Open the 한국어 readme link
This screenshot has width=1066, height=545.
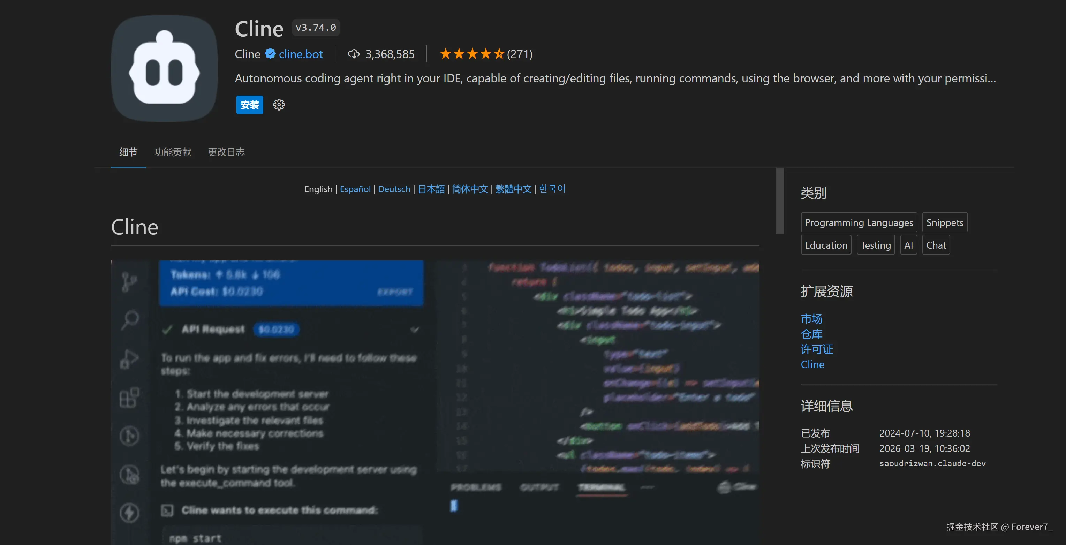point(552,189)
